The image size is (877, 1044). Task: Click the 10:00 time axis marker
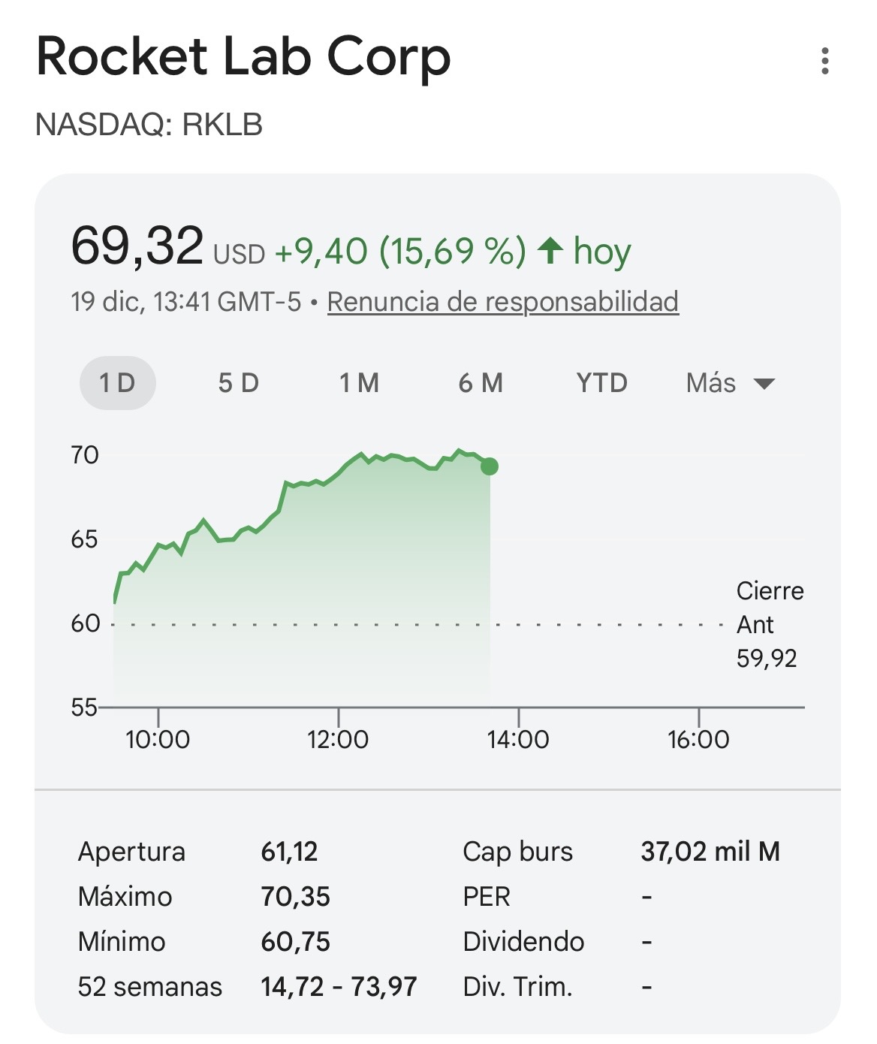158,739
